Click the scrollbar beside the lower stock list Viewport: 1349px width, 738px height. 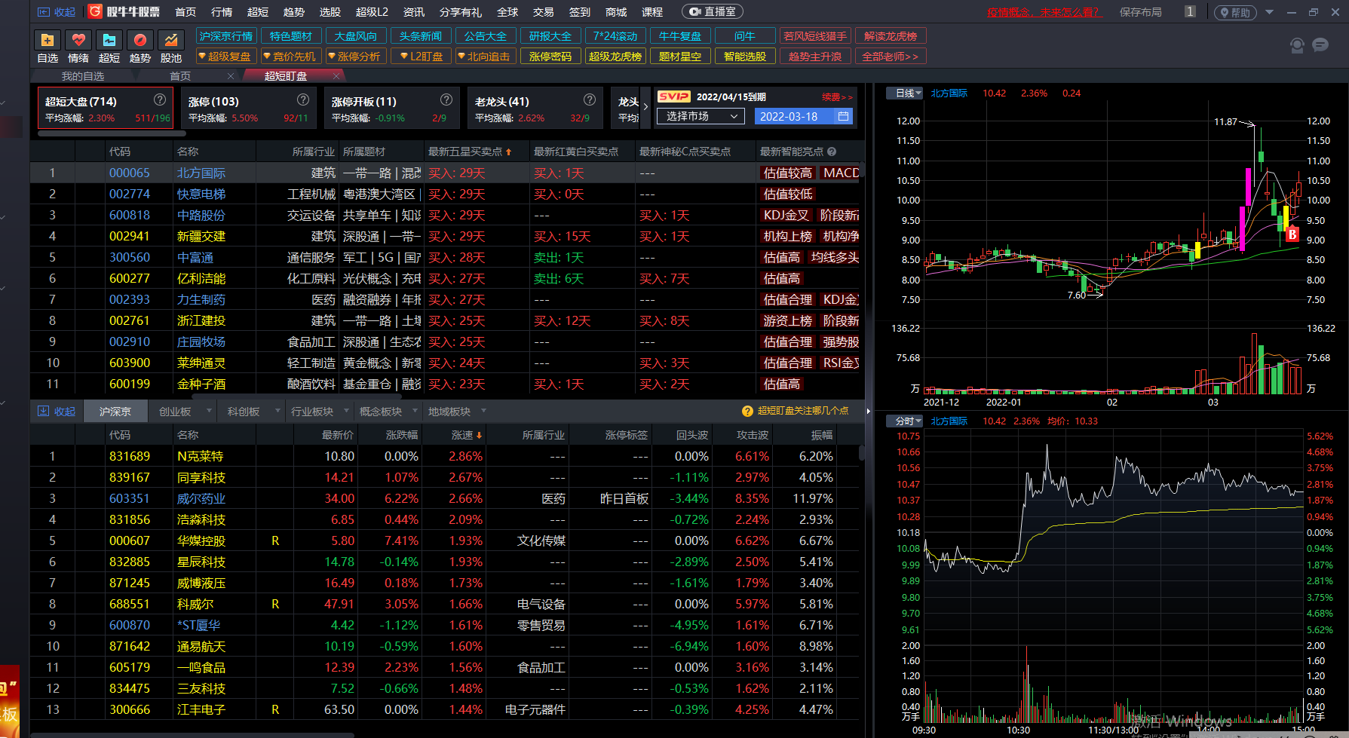(x=861, y=452)
